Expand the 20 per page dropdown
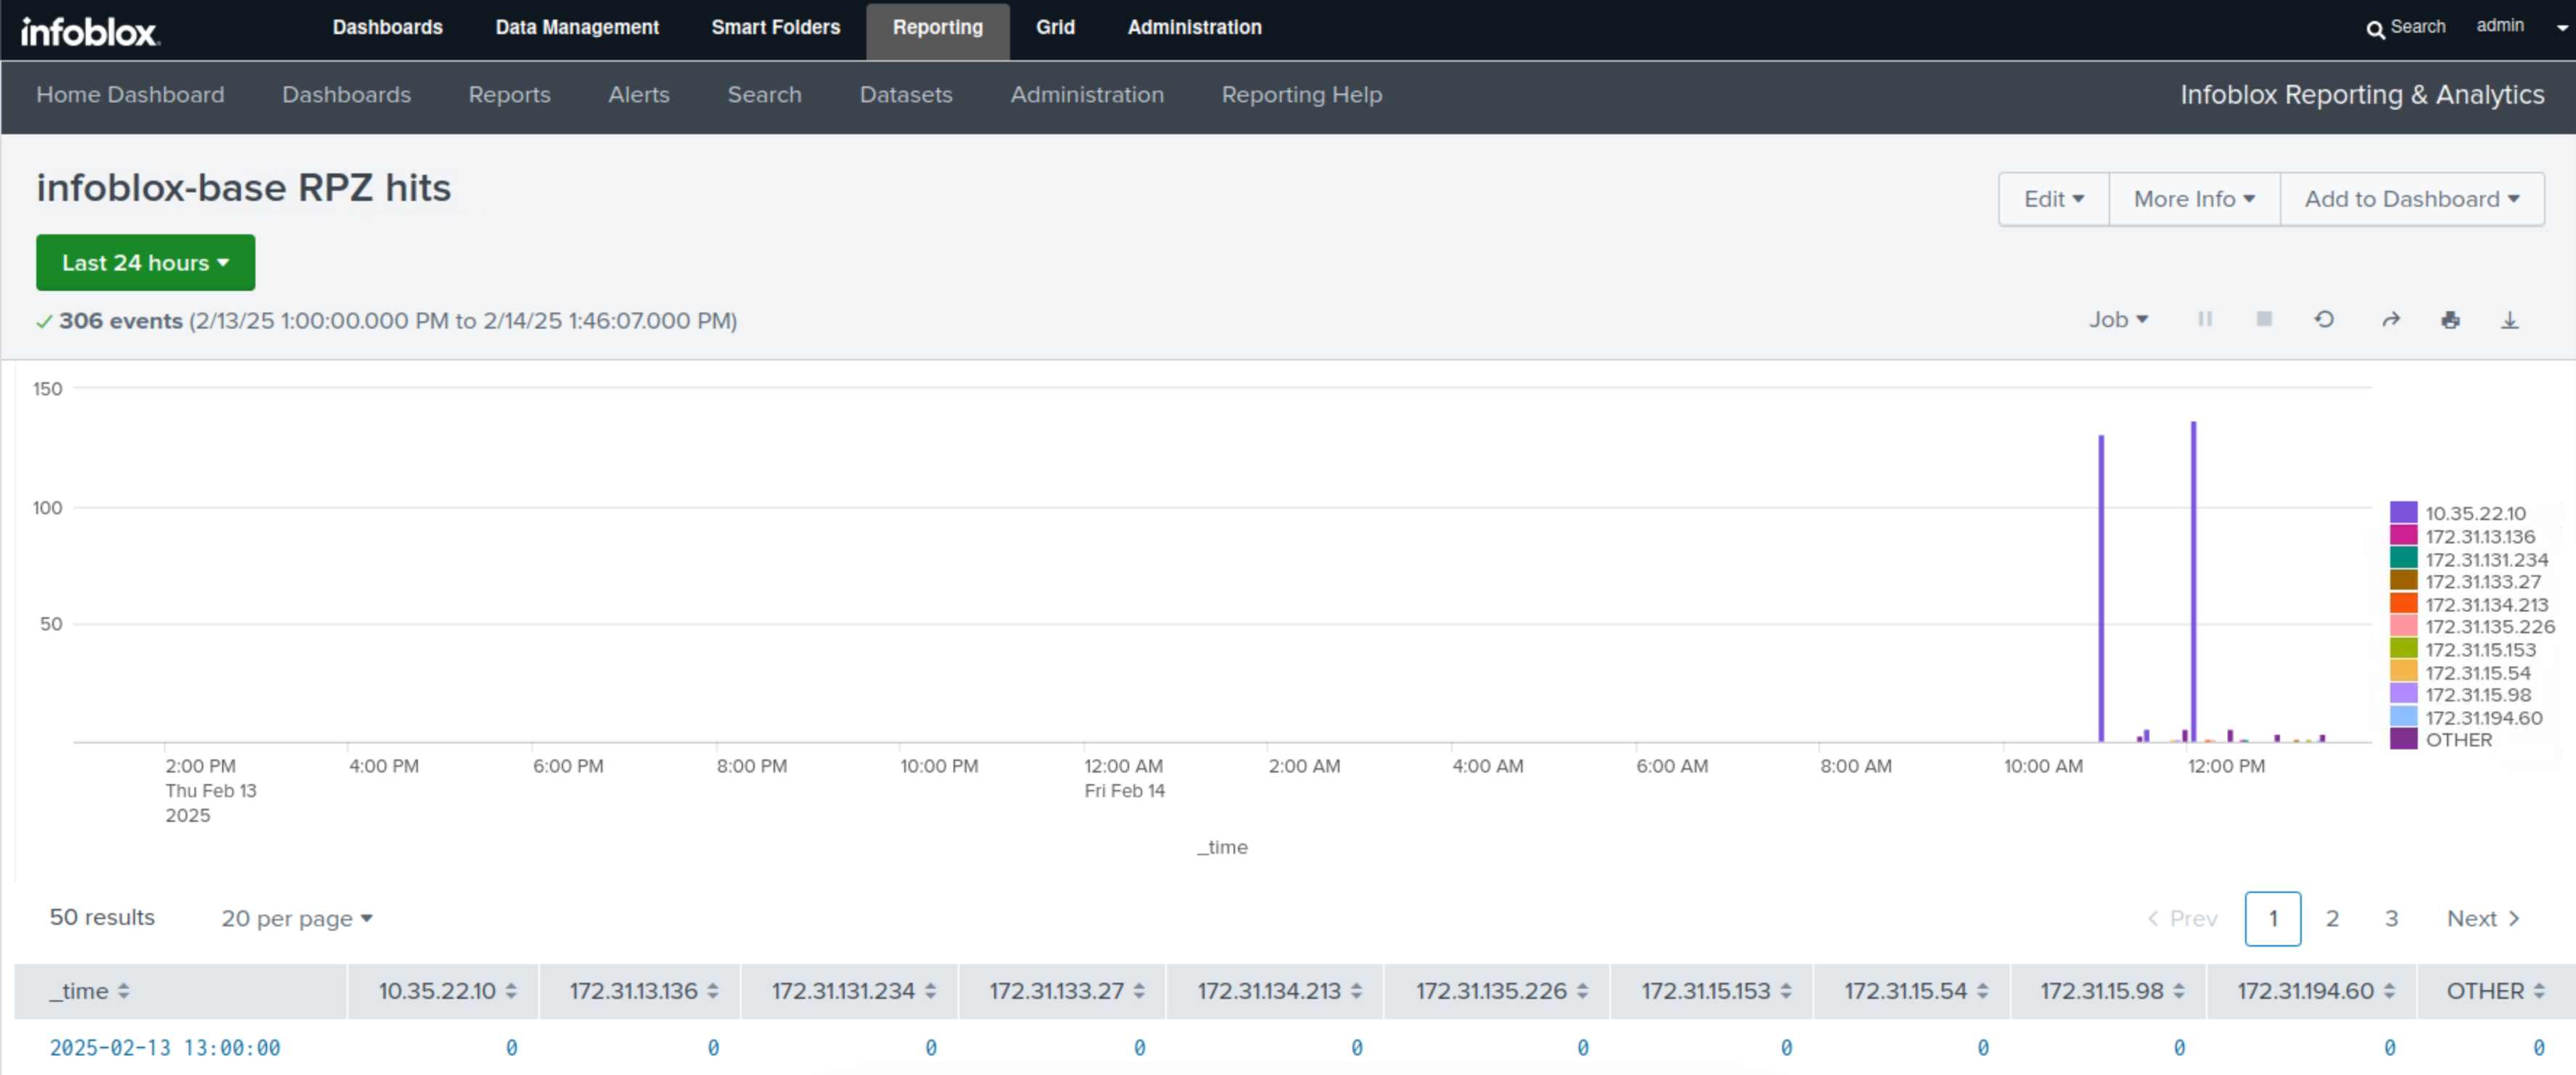 (296, 918)
